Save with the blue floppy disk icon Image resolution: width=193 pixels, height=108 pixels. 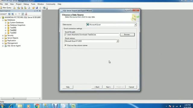tap(37, 8)
